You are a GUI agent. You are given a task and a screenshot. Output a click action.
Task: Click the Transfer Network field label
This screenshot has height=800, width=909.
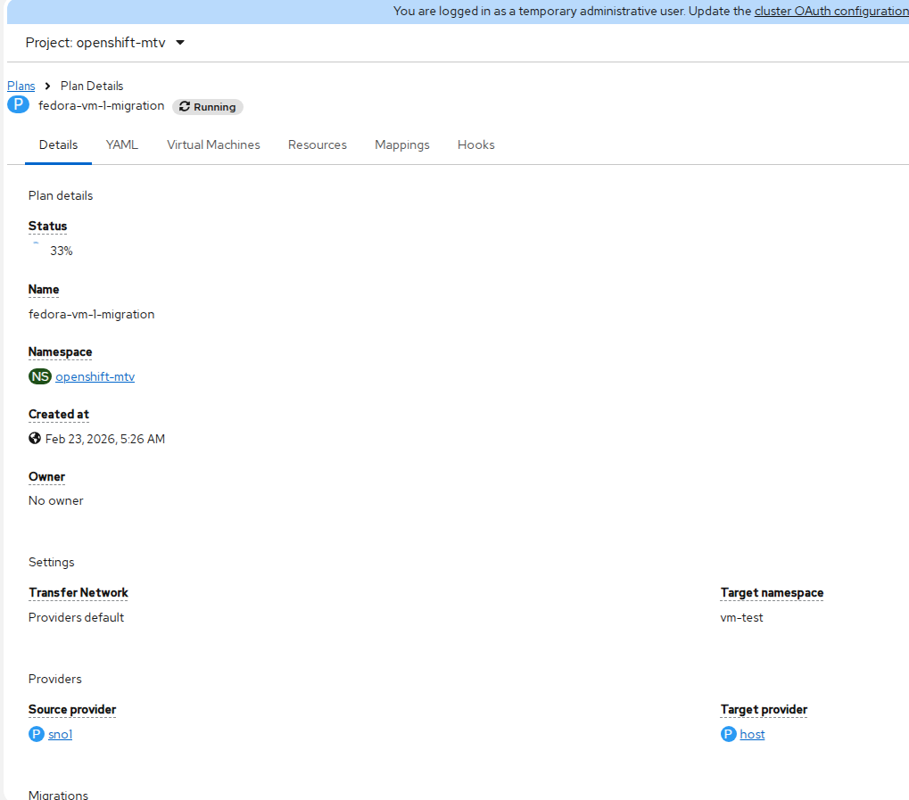tap(79, 592)
